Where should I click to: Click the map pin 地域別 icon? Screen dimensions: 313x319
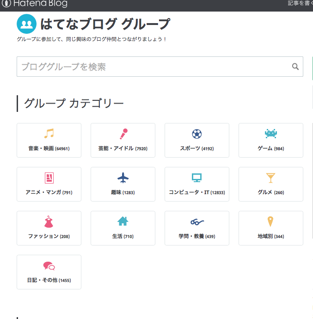270,221
